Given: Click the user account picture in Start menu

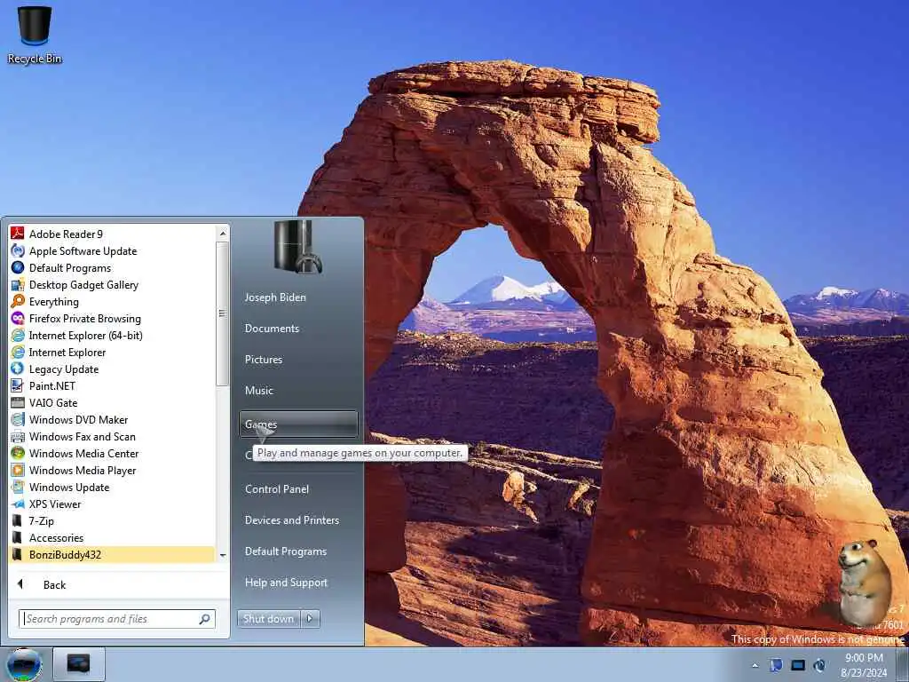Looking at the screenshot, I should pyautogui.click(x=297, y=246).
